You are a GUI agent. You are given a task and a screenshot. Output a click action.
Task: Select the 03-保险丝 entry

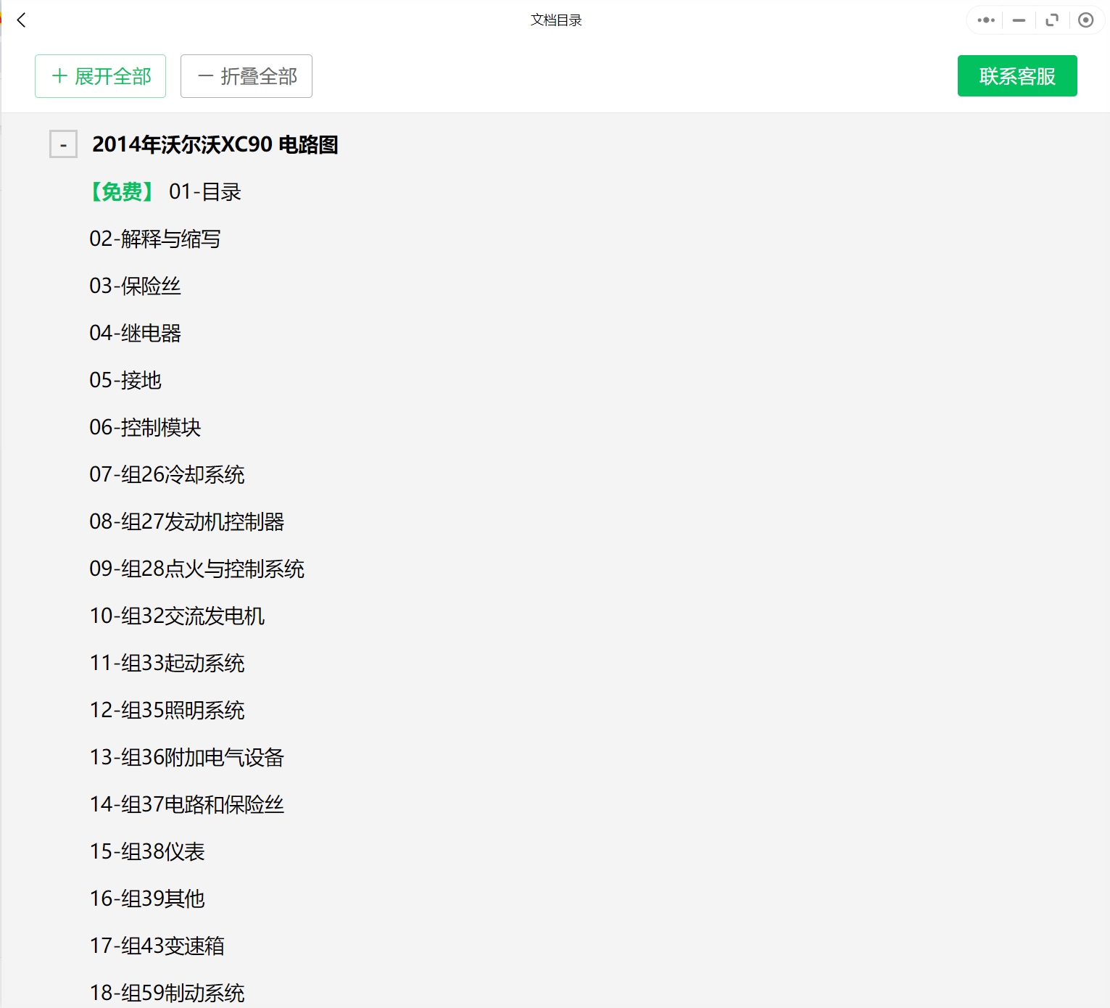click(x=135, y=286)
